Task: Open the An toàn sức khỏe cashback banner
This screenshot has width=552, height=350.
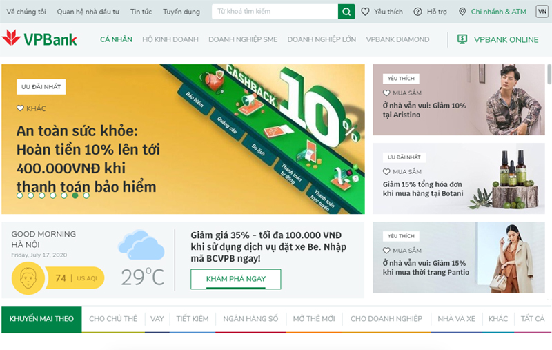Action: 183,139
